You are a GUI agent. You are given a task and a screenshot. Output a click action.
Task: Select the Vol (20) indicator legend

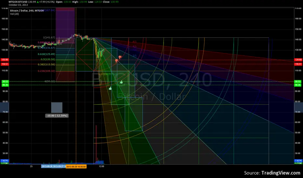[15, 14]
